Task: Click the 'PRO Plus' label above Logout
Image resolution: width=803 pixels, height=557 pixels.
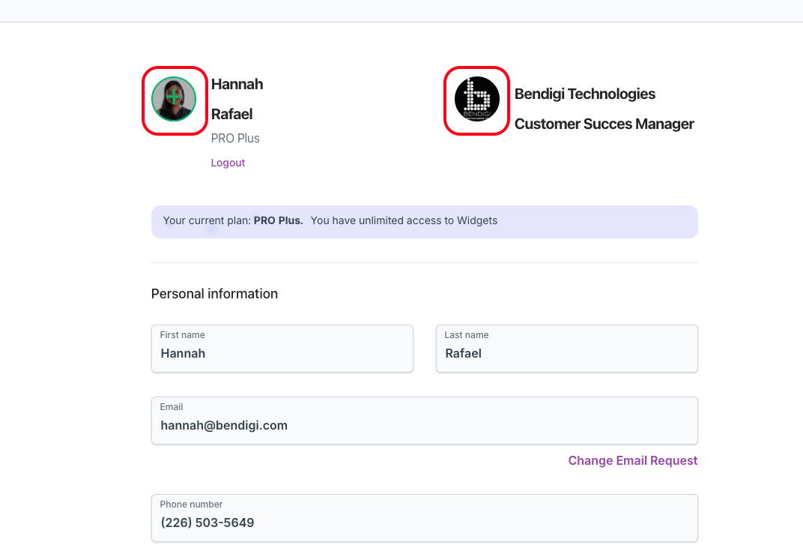Action: (x=235, y=138)
